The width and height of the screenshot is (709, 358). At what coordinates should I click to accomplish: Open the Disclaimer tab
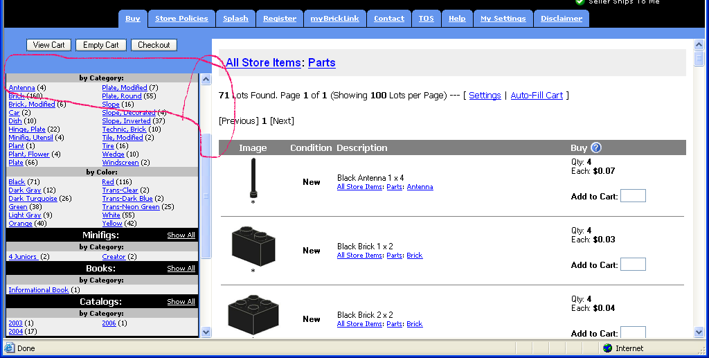(561, 19)
